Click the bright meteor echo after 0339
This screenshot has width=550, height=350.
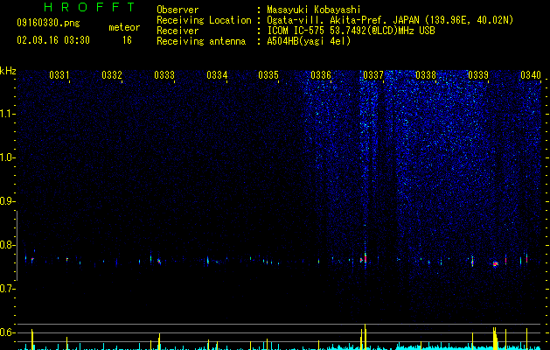point(495,264)
